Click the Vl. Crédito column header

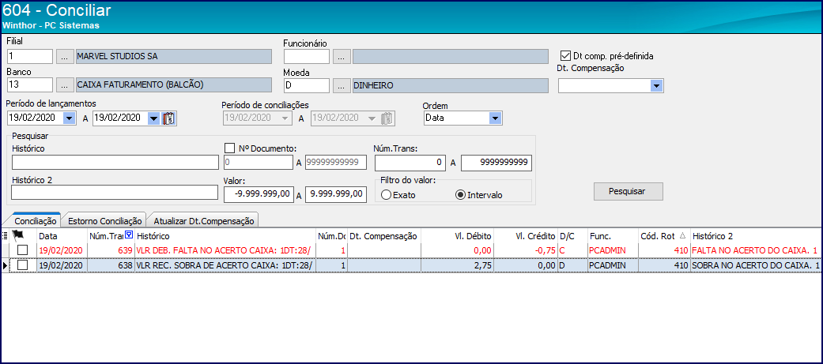coord(526,236)
